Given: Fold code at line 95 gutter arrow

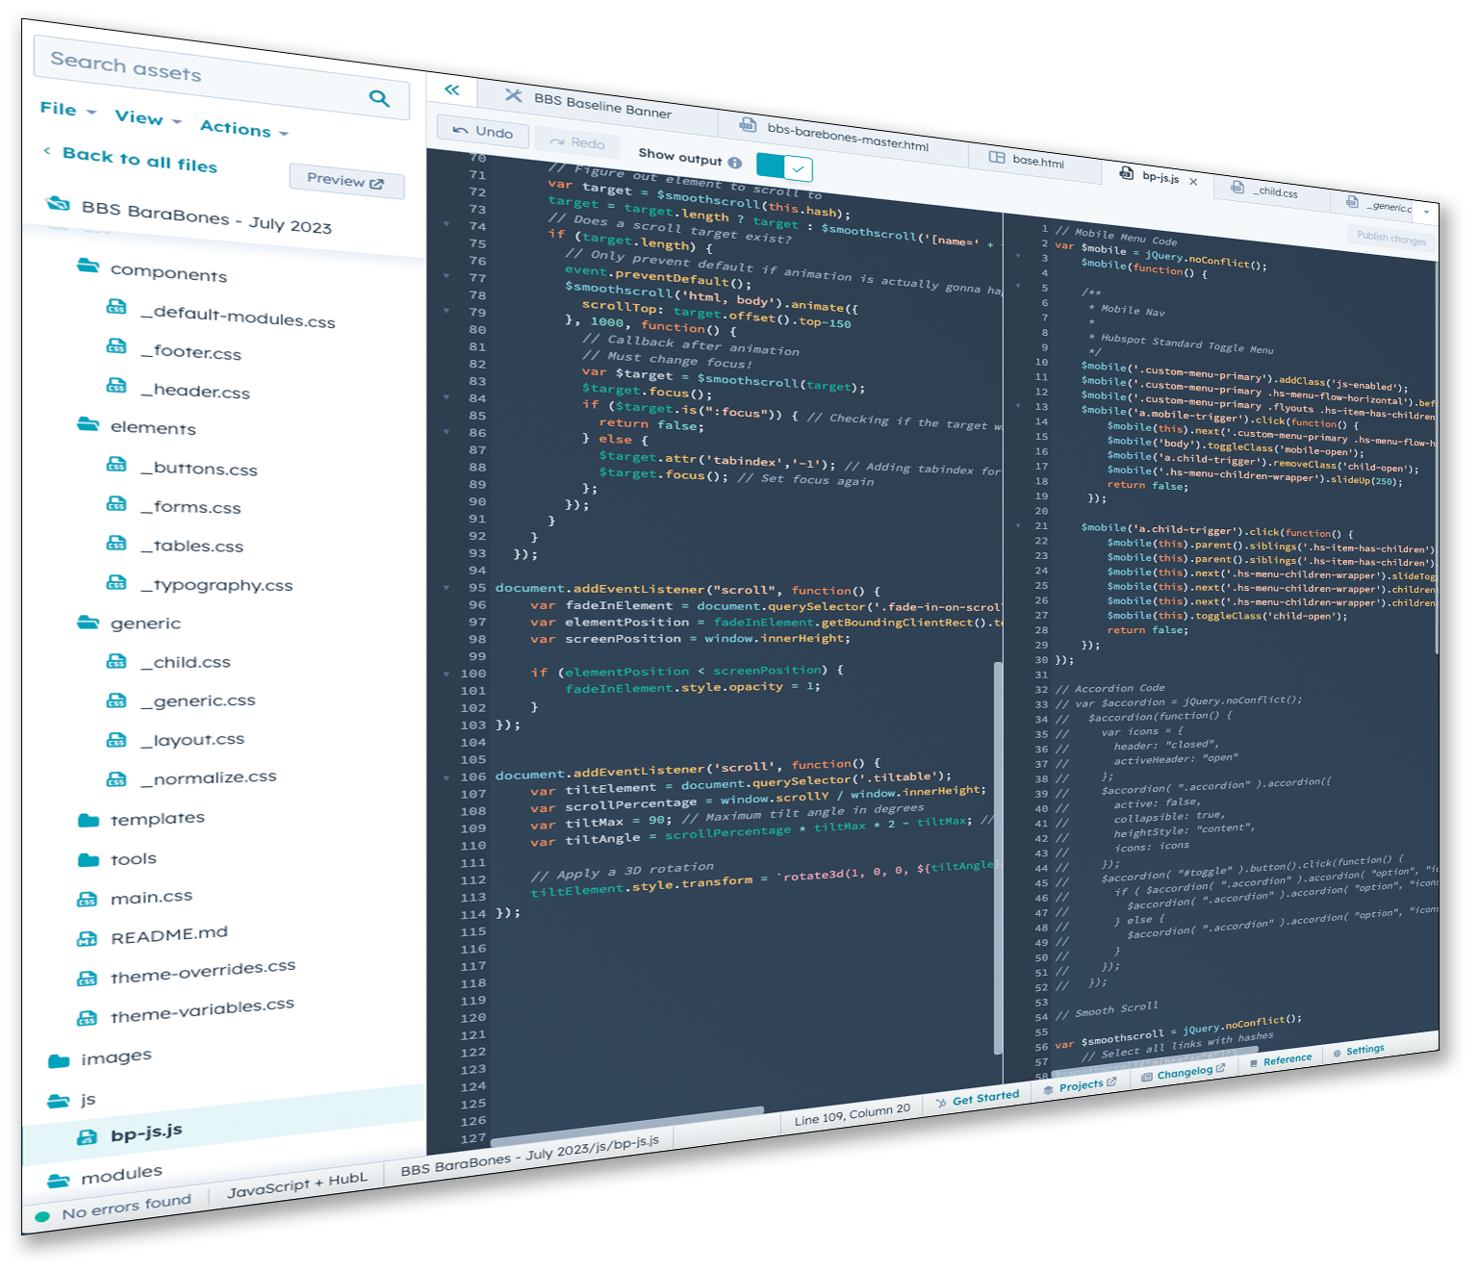Looking at the screenshot, I should click(446, 587).
